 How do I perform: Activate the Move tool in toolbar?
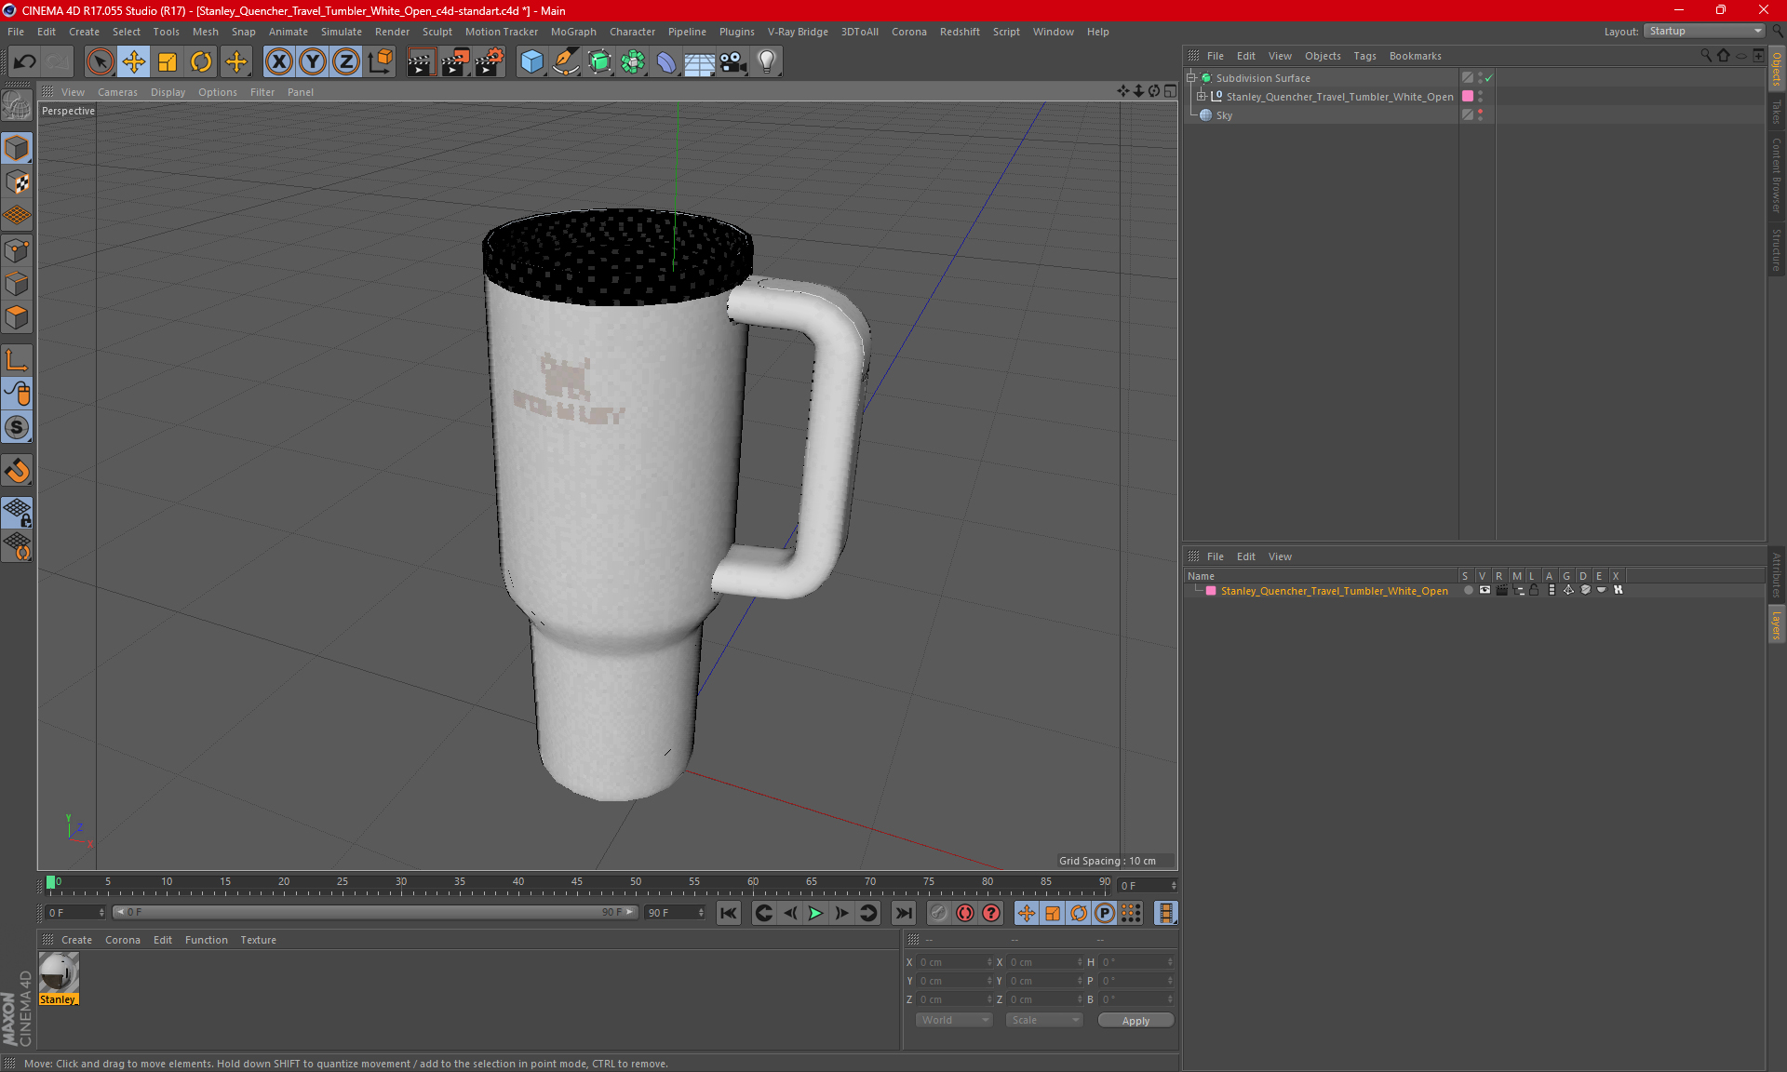coord(134,62)
